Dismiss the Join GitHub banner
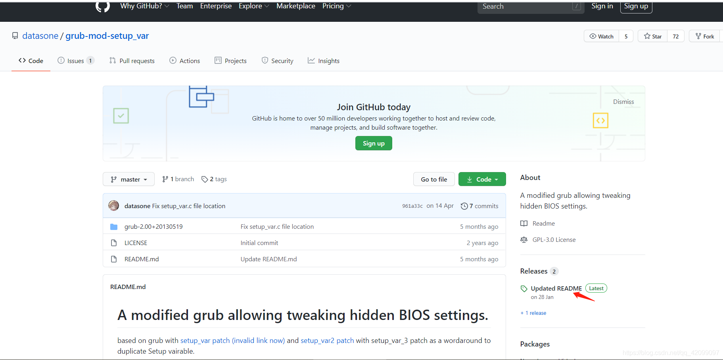The width and height of the screenshot is (723, 360). 623,102
